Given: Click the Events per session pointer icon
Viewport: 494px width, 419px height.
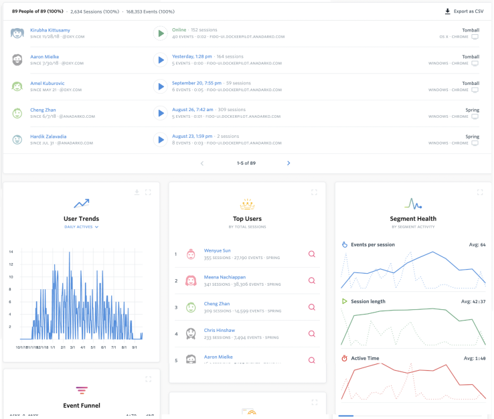Looking at the screenshot, I should click(x=345, y=244).
